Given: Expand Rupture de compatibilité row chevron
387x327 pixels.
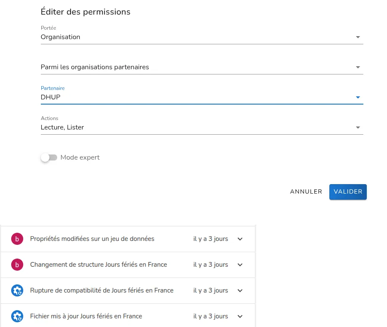Looking at the screenshot, I should 240,290.
